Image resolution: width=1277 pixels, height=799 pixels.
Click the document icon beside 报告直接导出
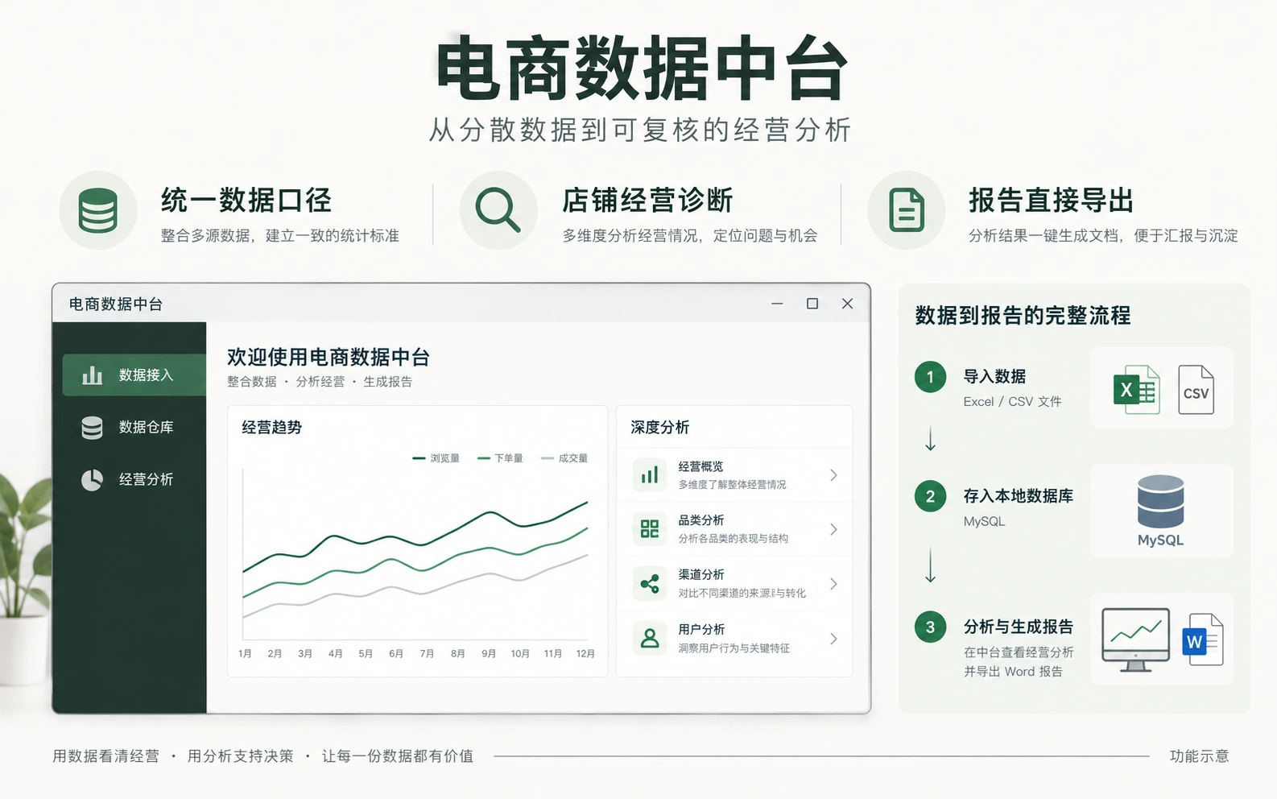coord(907,210)
